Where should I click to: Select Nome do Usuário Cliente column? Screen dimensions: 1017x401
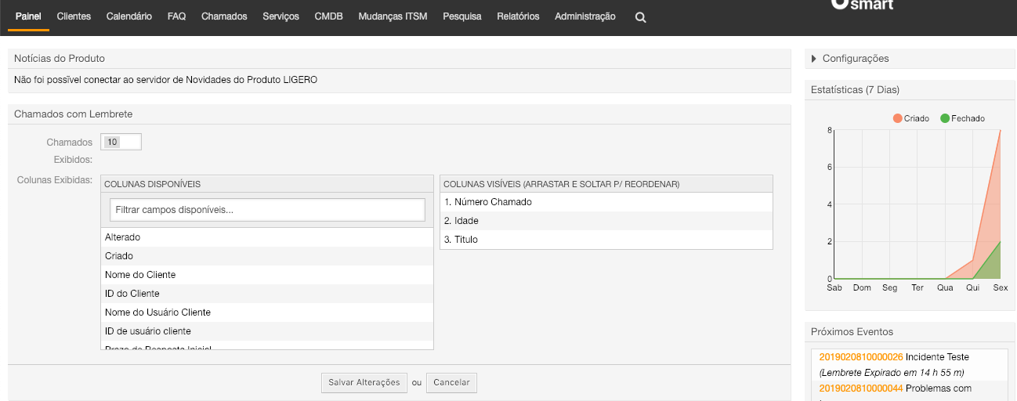[x=267, y=312]
